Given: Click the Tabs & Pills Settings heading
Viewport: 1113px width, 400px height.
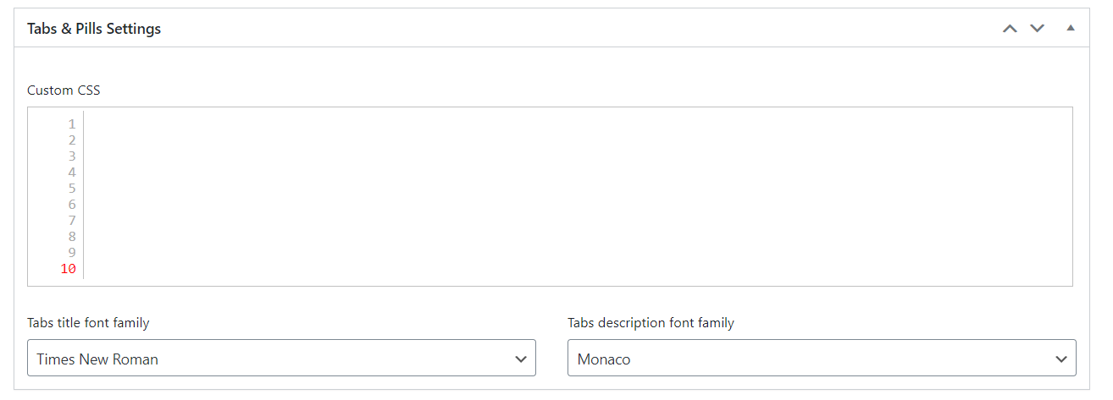Looking at the screenshot, I should (x=94, y=29).
